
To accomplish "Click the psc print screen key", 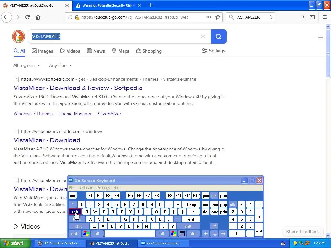I will 206,195.
